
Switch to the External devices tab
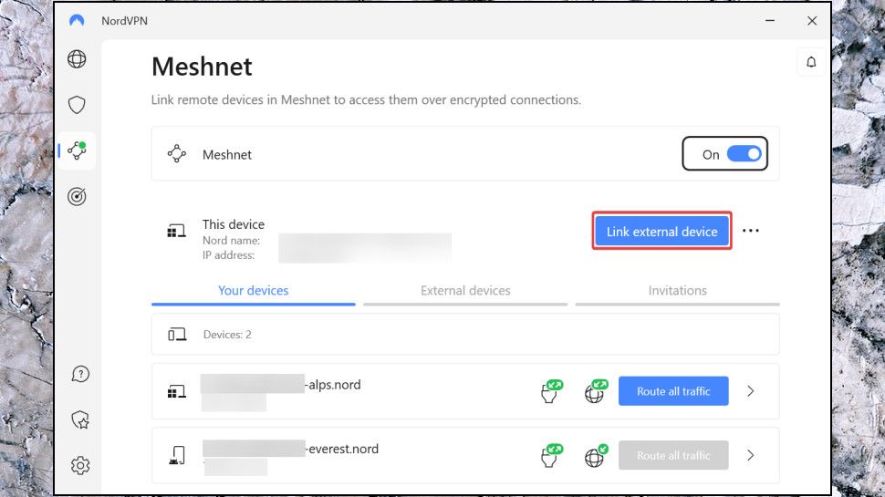465,291
